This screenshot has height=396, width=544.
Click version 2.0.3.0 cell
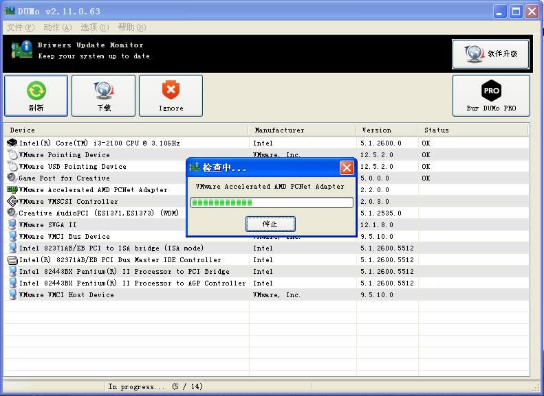coord(374,202)
